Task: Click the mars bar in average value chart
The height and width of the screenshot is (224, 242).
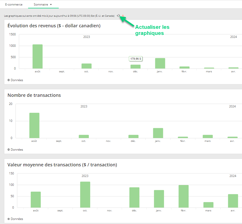Action: click(x=208, y=205)
